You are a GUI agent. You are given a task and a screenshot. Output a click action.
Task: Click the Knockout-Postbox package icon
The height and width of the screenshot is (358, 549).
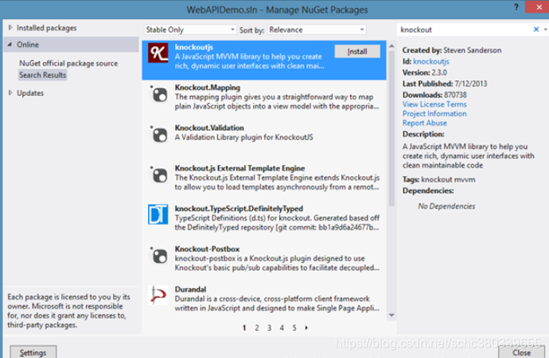[159, 255]
